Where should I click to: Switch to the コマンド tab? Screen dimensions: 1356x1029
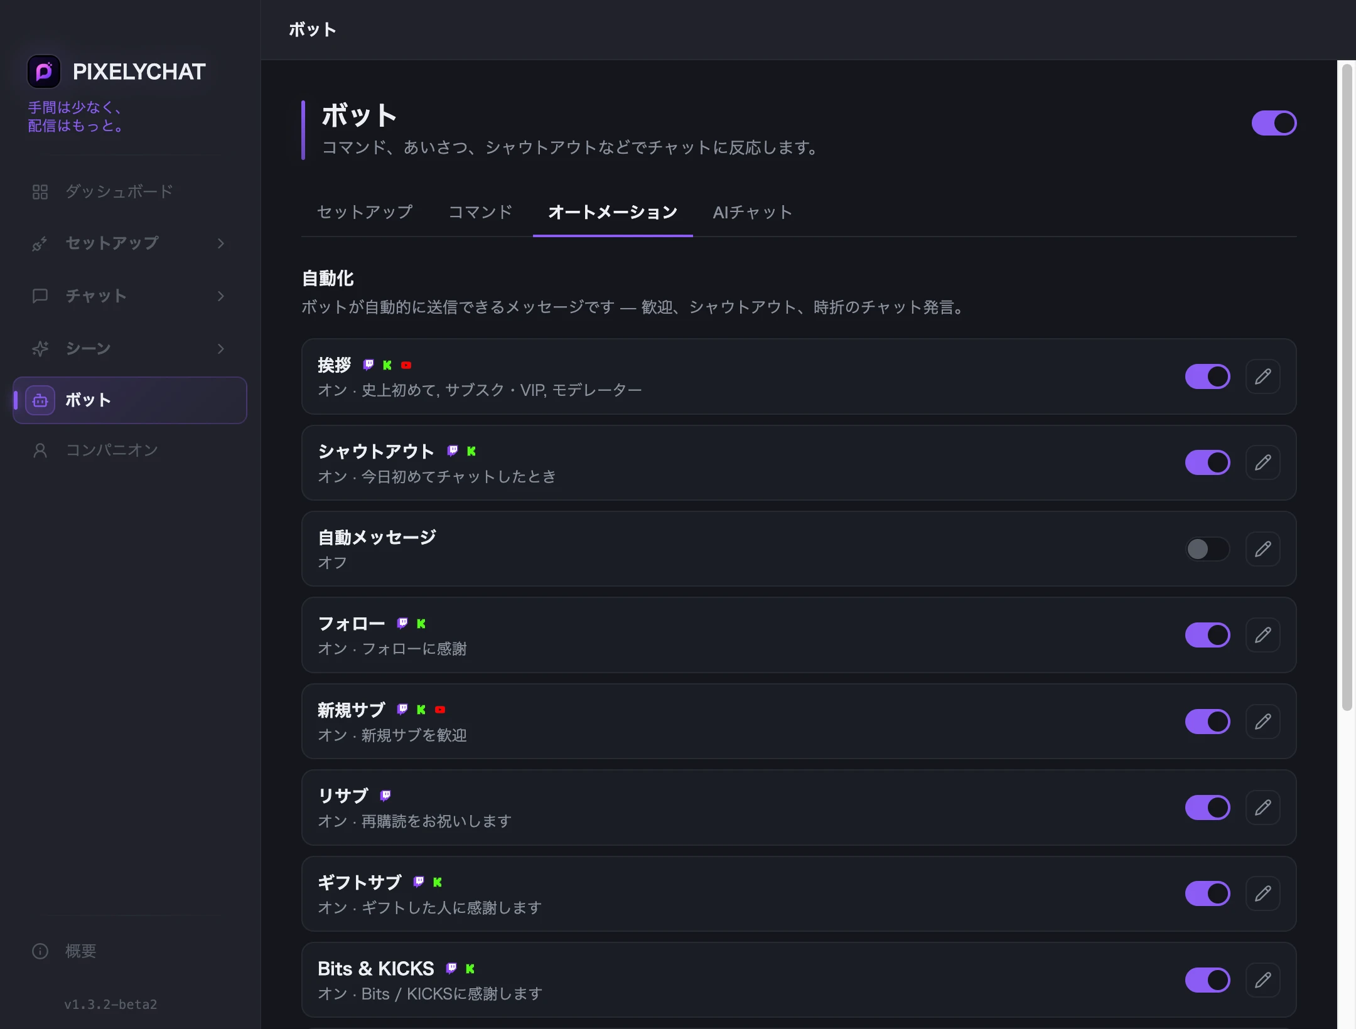point(480,212)
